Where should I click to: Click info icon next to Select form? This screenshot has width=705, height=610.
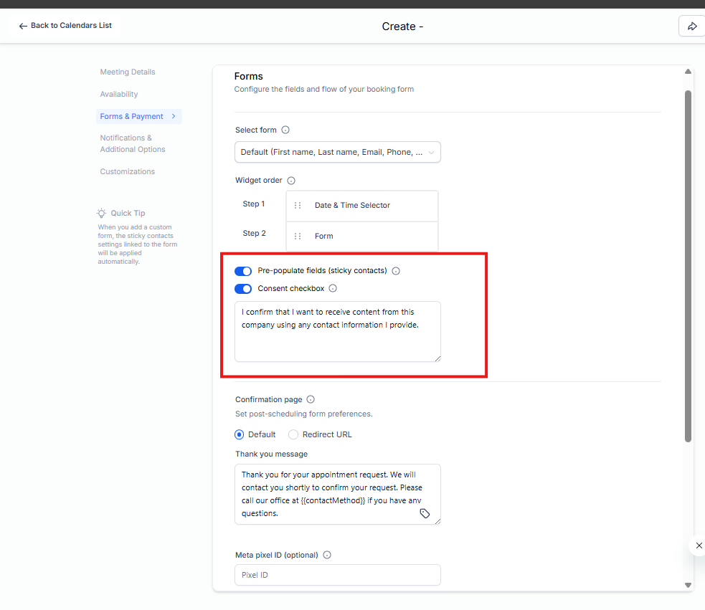(285, 130)
